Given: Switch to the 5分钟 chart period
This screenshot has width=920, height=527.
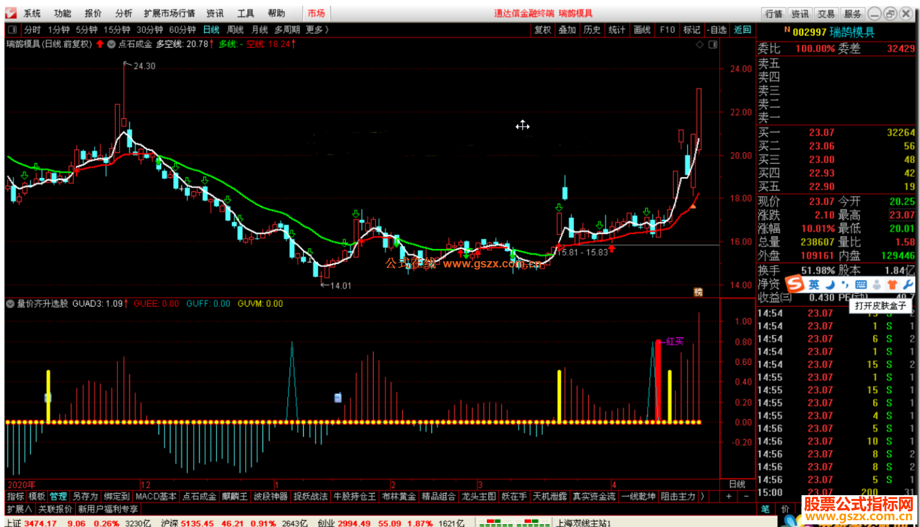Looking at the screenshot, I should (x=87, y=30).
